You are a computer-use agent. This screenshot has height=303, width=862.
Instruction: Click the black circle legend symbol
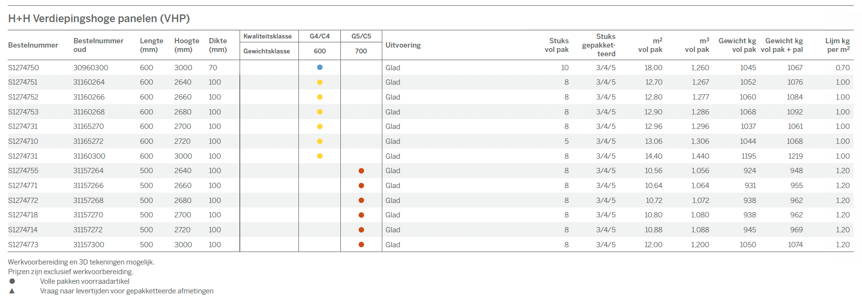click(12, 281)
